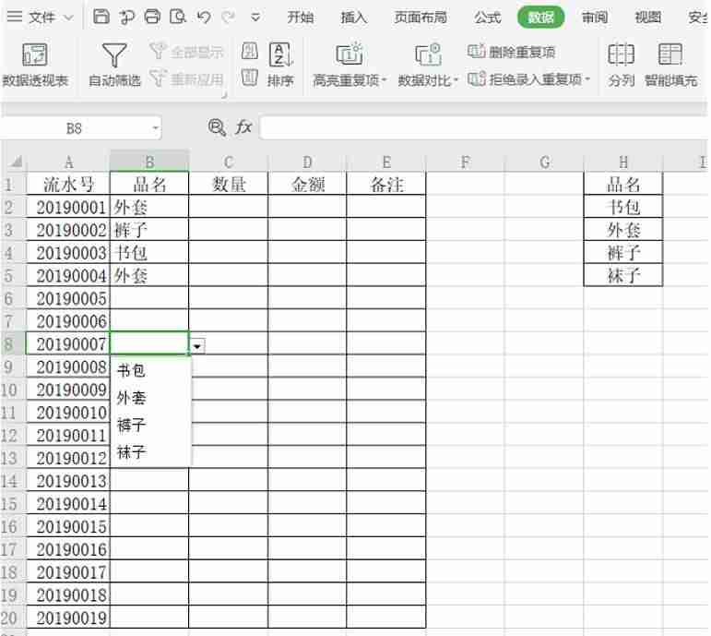Image resolution: width=711 pixels, height=636 pixels.
Task: Click the Name Box showing B8
Action: [74, 128]
